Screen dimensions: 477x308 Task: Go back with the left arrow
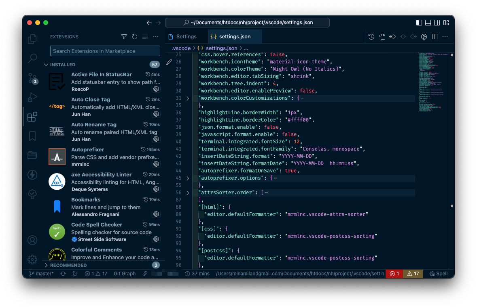point(149,23)
